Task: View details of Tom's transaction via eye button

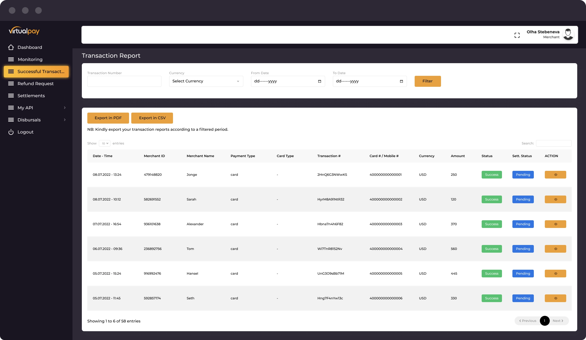Action: 555,249
